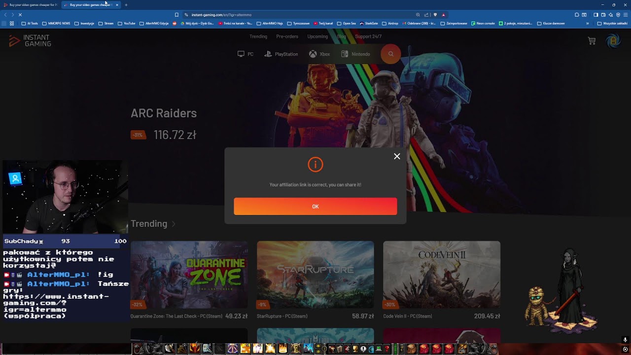The width and height of the screenshot is (631, 355).
Task: Open the Instant Gaming search
Action: [x=391, y=54]
